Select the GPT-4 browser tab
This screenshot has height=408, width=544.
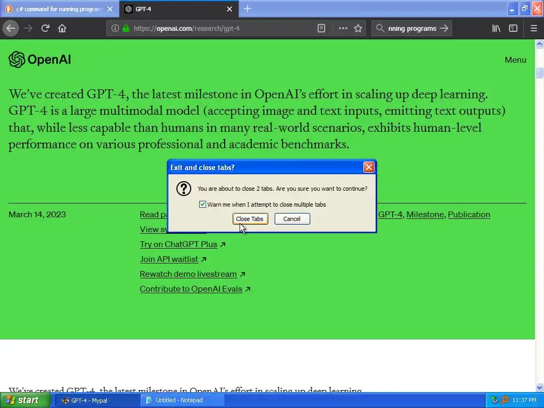point(178,9)
